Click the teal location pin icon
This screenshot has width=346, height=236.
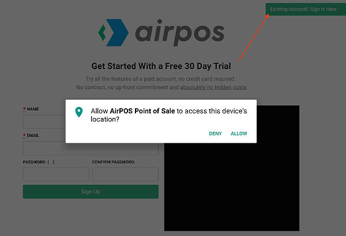pos(79,112)
